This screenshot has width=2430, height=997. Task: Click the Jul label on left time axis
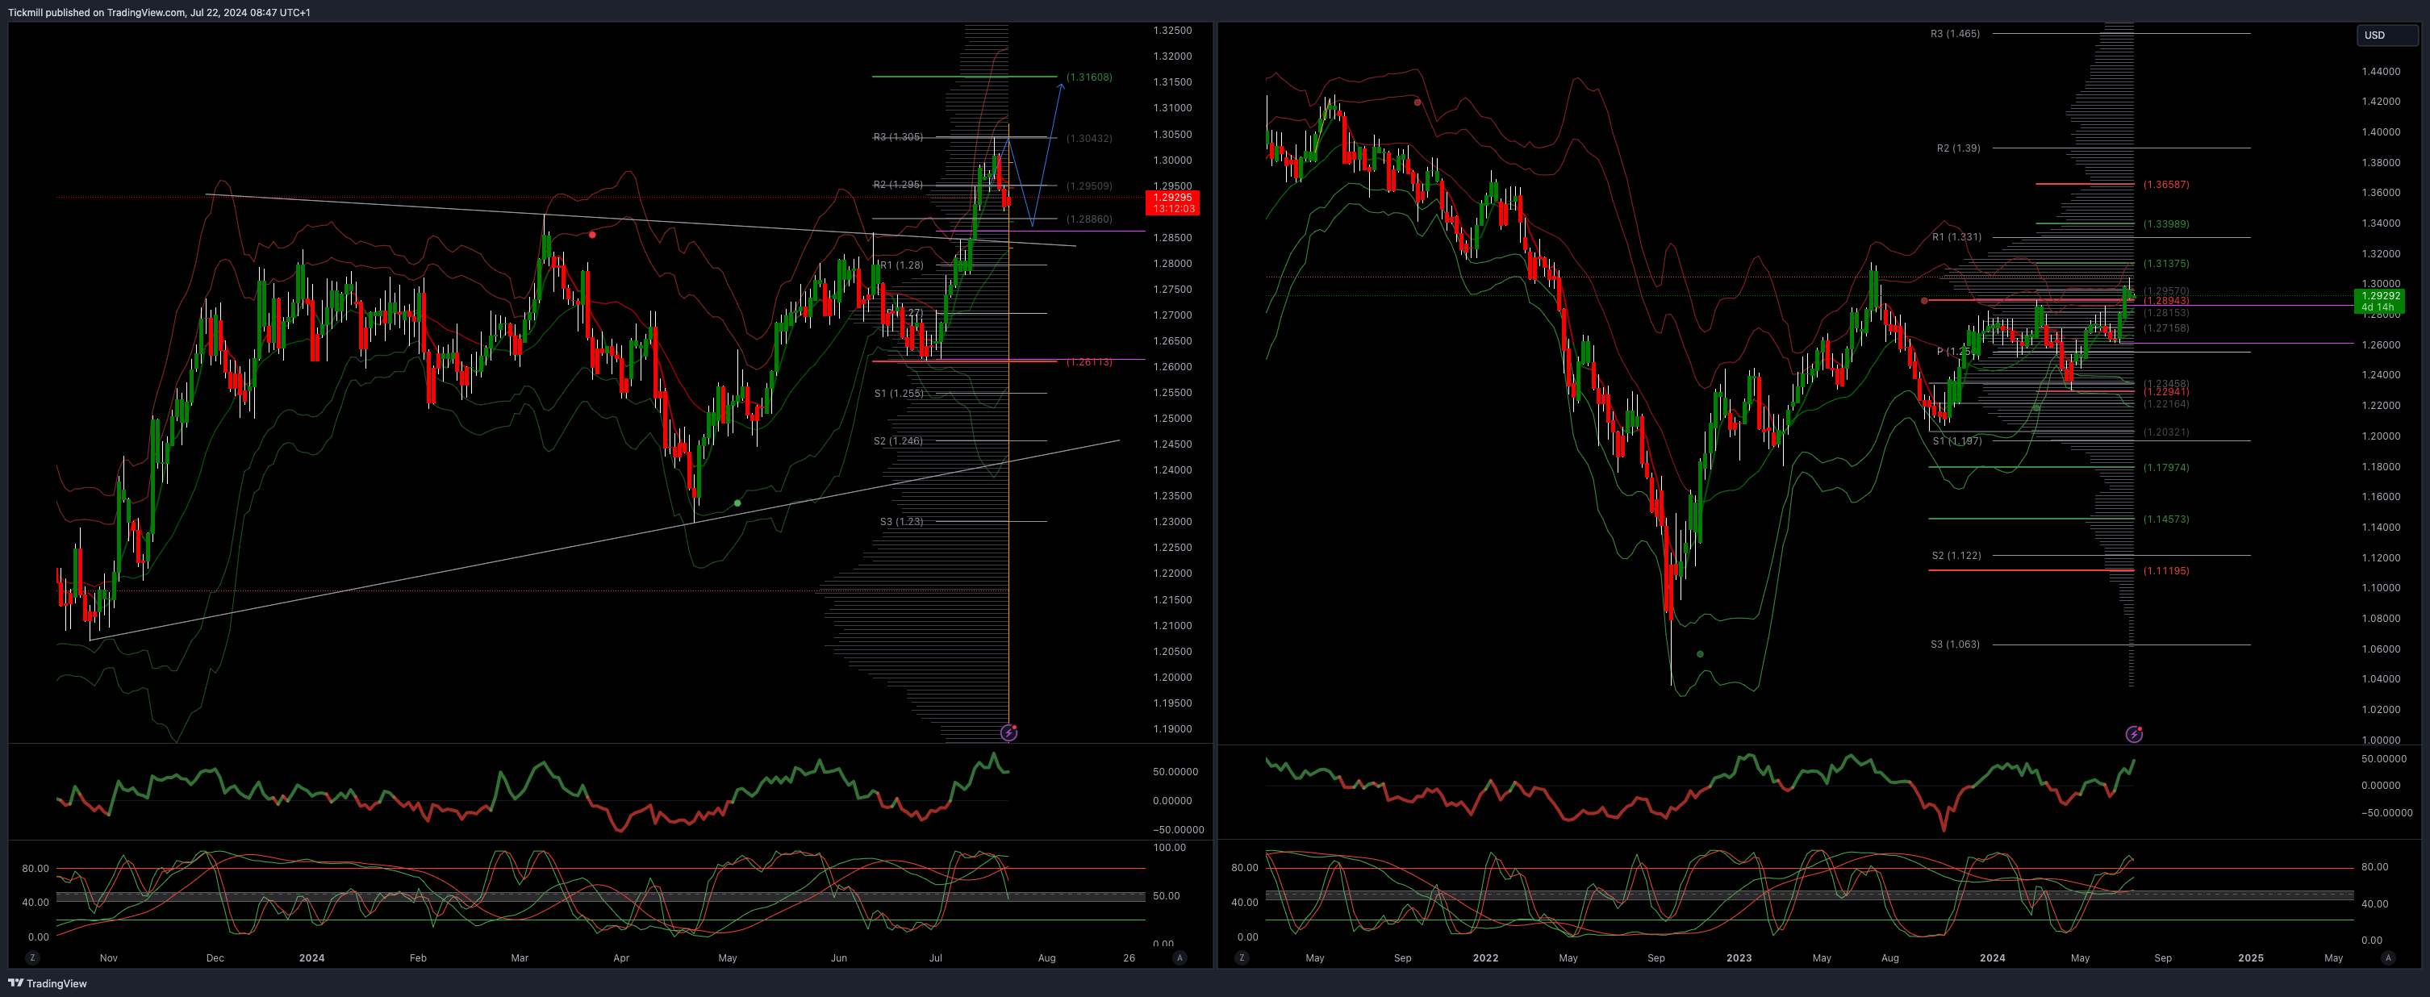[935, 957]
